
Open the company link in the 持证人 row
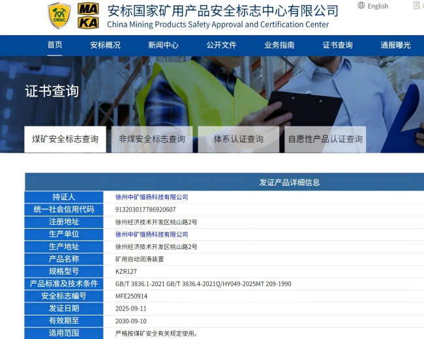pos(151,197)
